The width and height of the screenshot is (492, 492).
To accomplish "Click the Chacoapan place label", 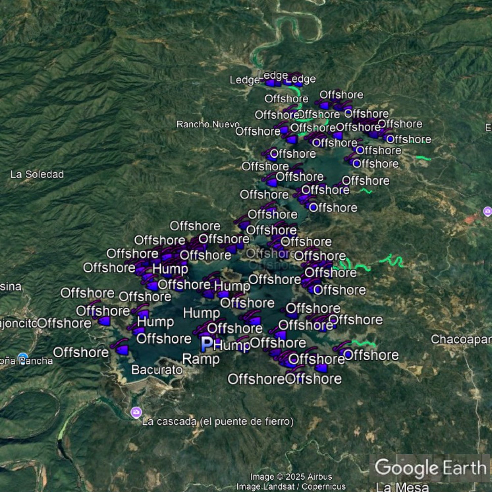I will [x=461, y=340].
